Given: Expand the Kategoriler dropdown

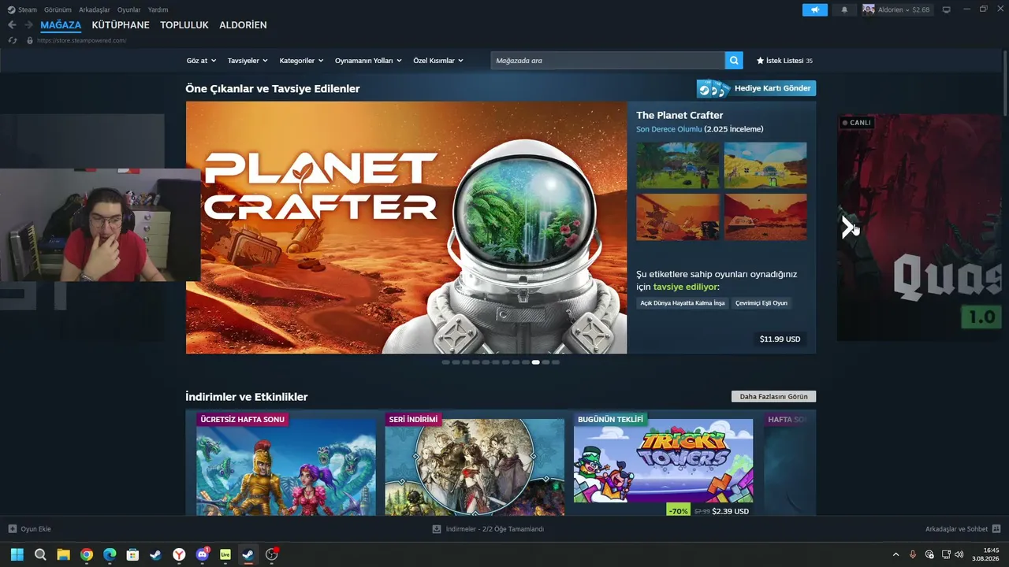Looking at the screenshot, I should [302, 61].
